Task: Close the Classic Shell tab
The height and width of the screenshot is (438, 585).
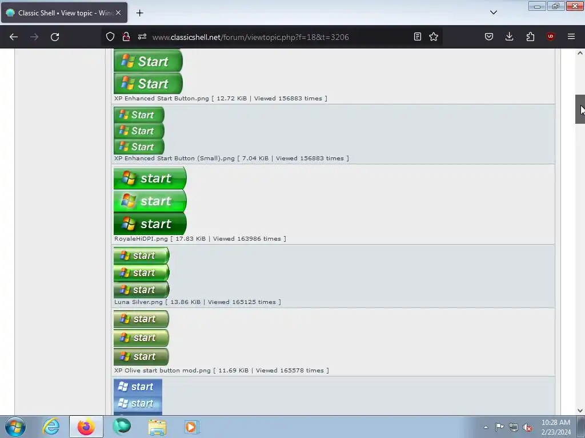Action: point(118,13)
